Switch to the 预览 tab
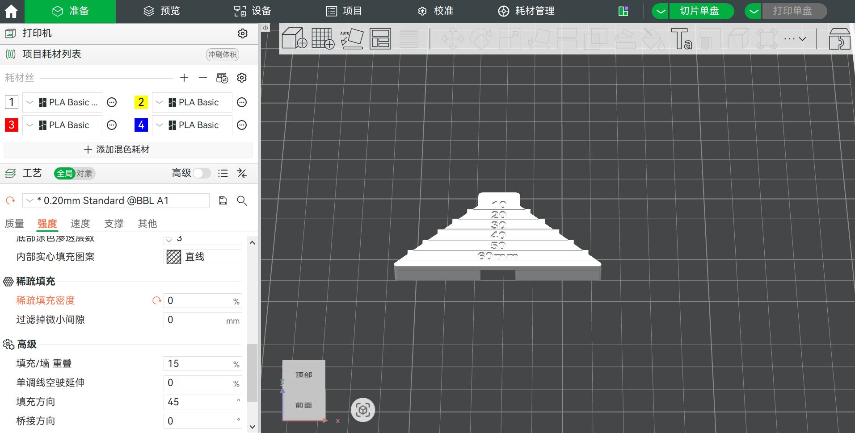Image resolution: width=855 pixels, height=433 pixels. tap(161, 11)
